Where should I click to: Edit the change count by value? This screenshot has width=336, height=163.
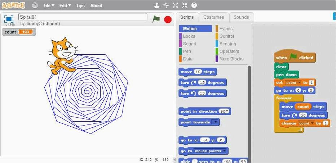(326, 123)
